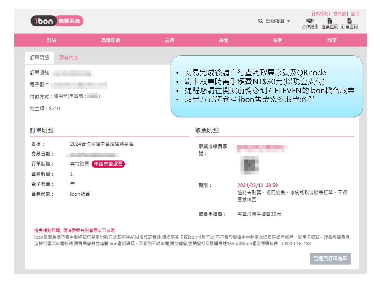The image size is (381, 285).
Task: Open the 旅遊 menu
Action: [169, 40]
